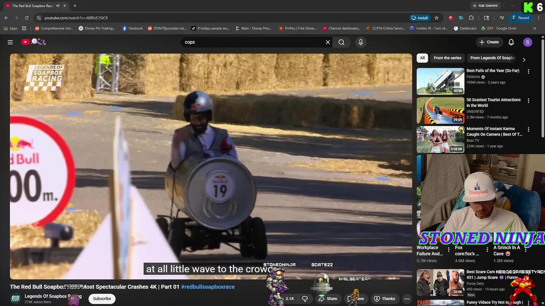Open the If todays people we... bookmark
The width and height of the screenshot is (545, 306).
point(210,28)
